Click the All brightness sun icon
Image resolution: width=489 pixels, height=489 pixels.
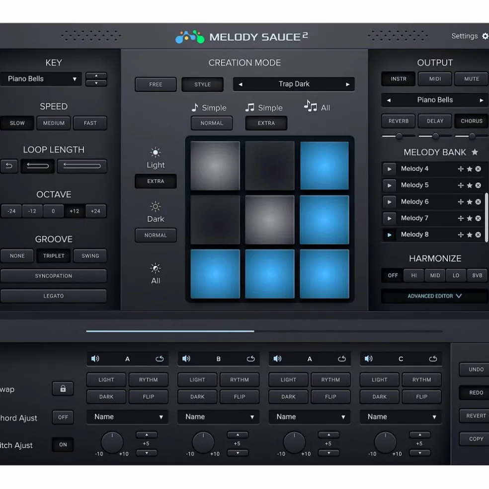[x=156, y=268]
